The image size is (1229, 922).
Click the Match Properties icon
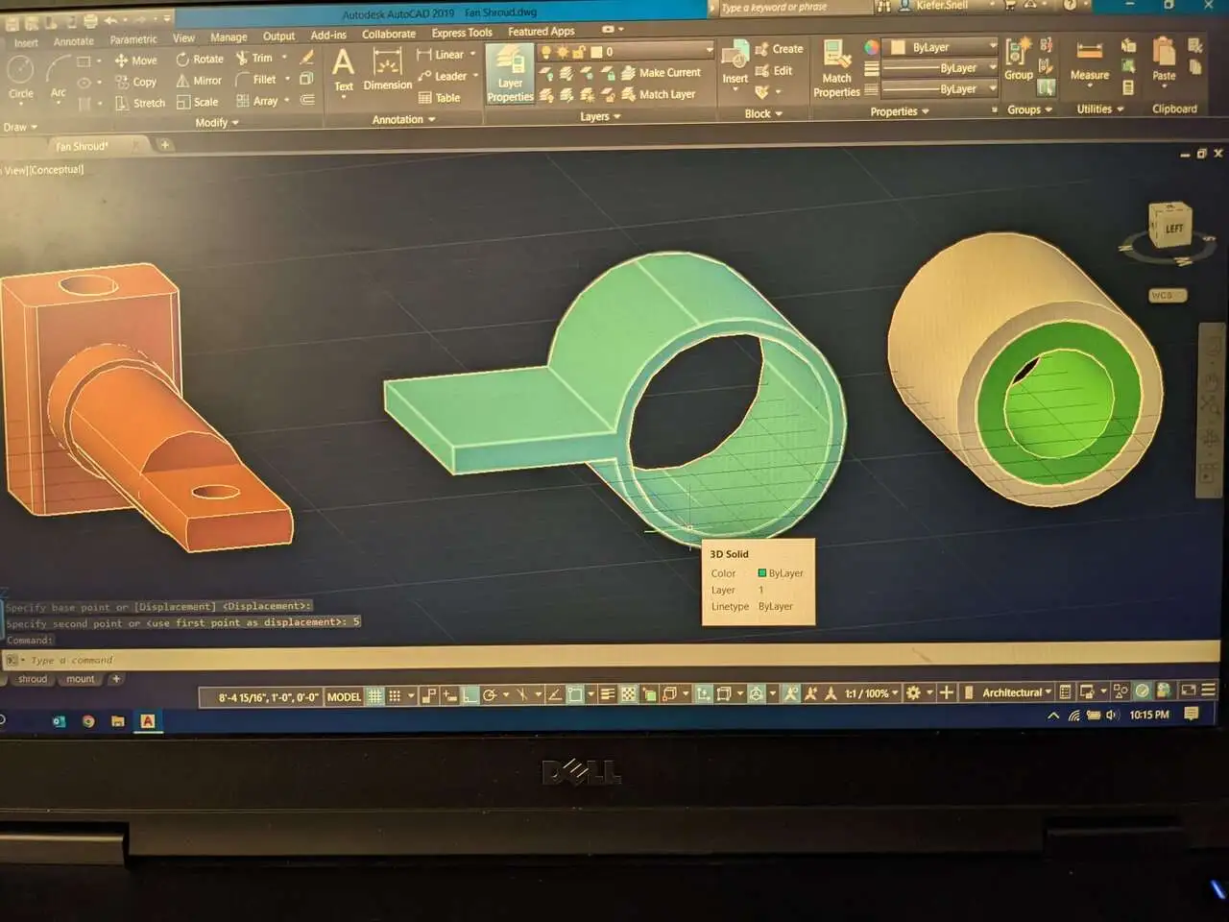click(836, 67)
